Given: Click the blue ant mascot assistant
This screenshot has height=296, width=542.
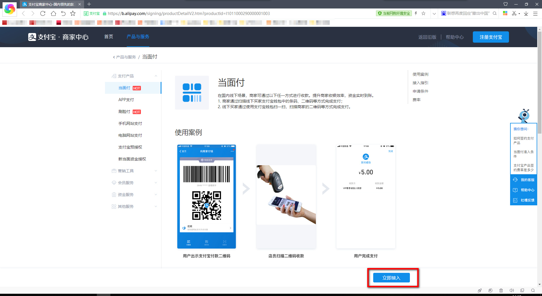Looking at the screenshot, I should (x=524, y=116).
